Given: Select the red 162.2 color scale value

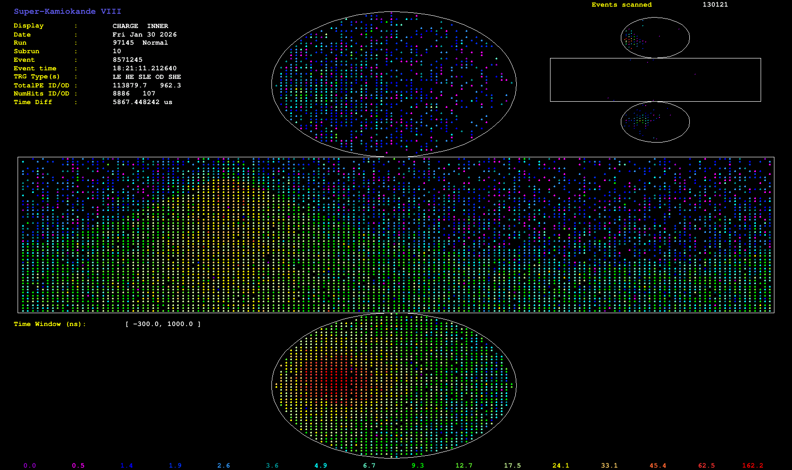Looking at the screenshot, I should (x=752, y=465).
